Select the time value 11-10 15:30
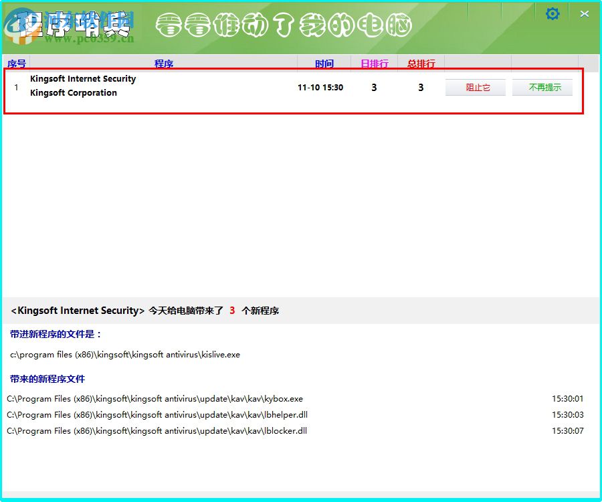Viewport: 602px width, 502px height. (320, 88)
